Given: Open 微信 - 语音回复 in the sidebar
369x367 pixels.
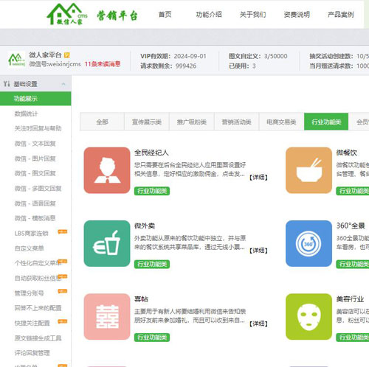Looking at the screenshot, I should [x=35, y=203].
